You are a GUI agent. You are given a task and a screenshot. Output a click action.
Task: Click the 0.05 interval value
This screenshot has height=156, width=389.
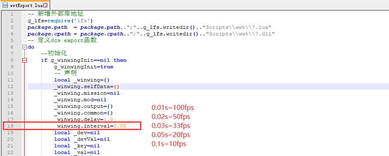click(120, 126)
